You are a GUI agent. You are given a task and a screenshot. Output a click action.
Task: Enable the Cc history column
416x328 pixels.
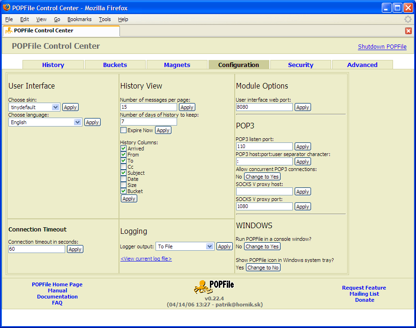tap(123, 167)
